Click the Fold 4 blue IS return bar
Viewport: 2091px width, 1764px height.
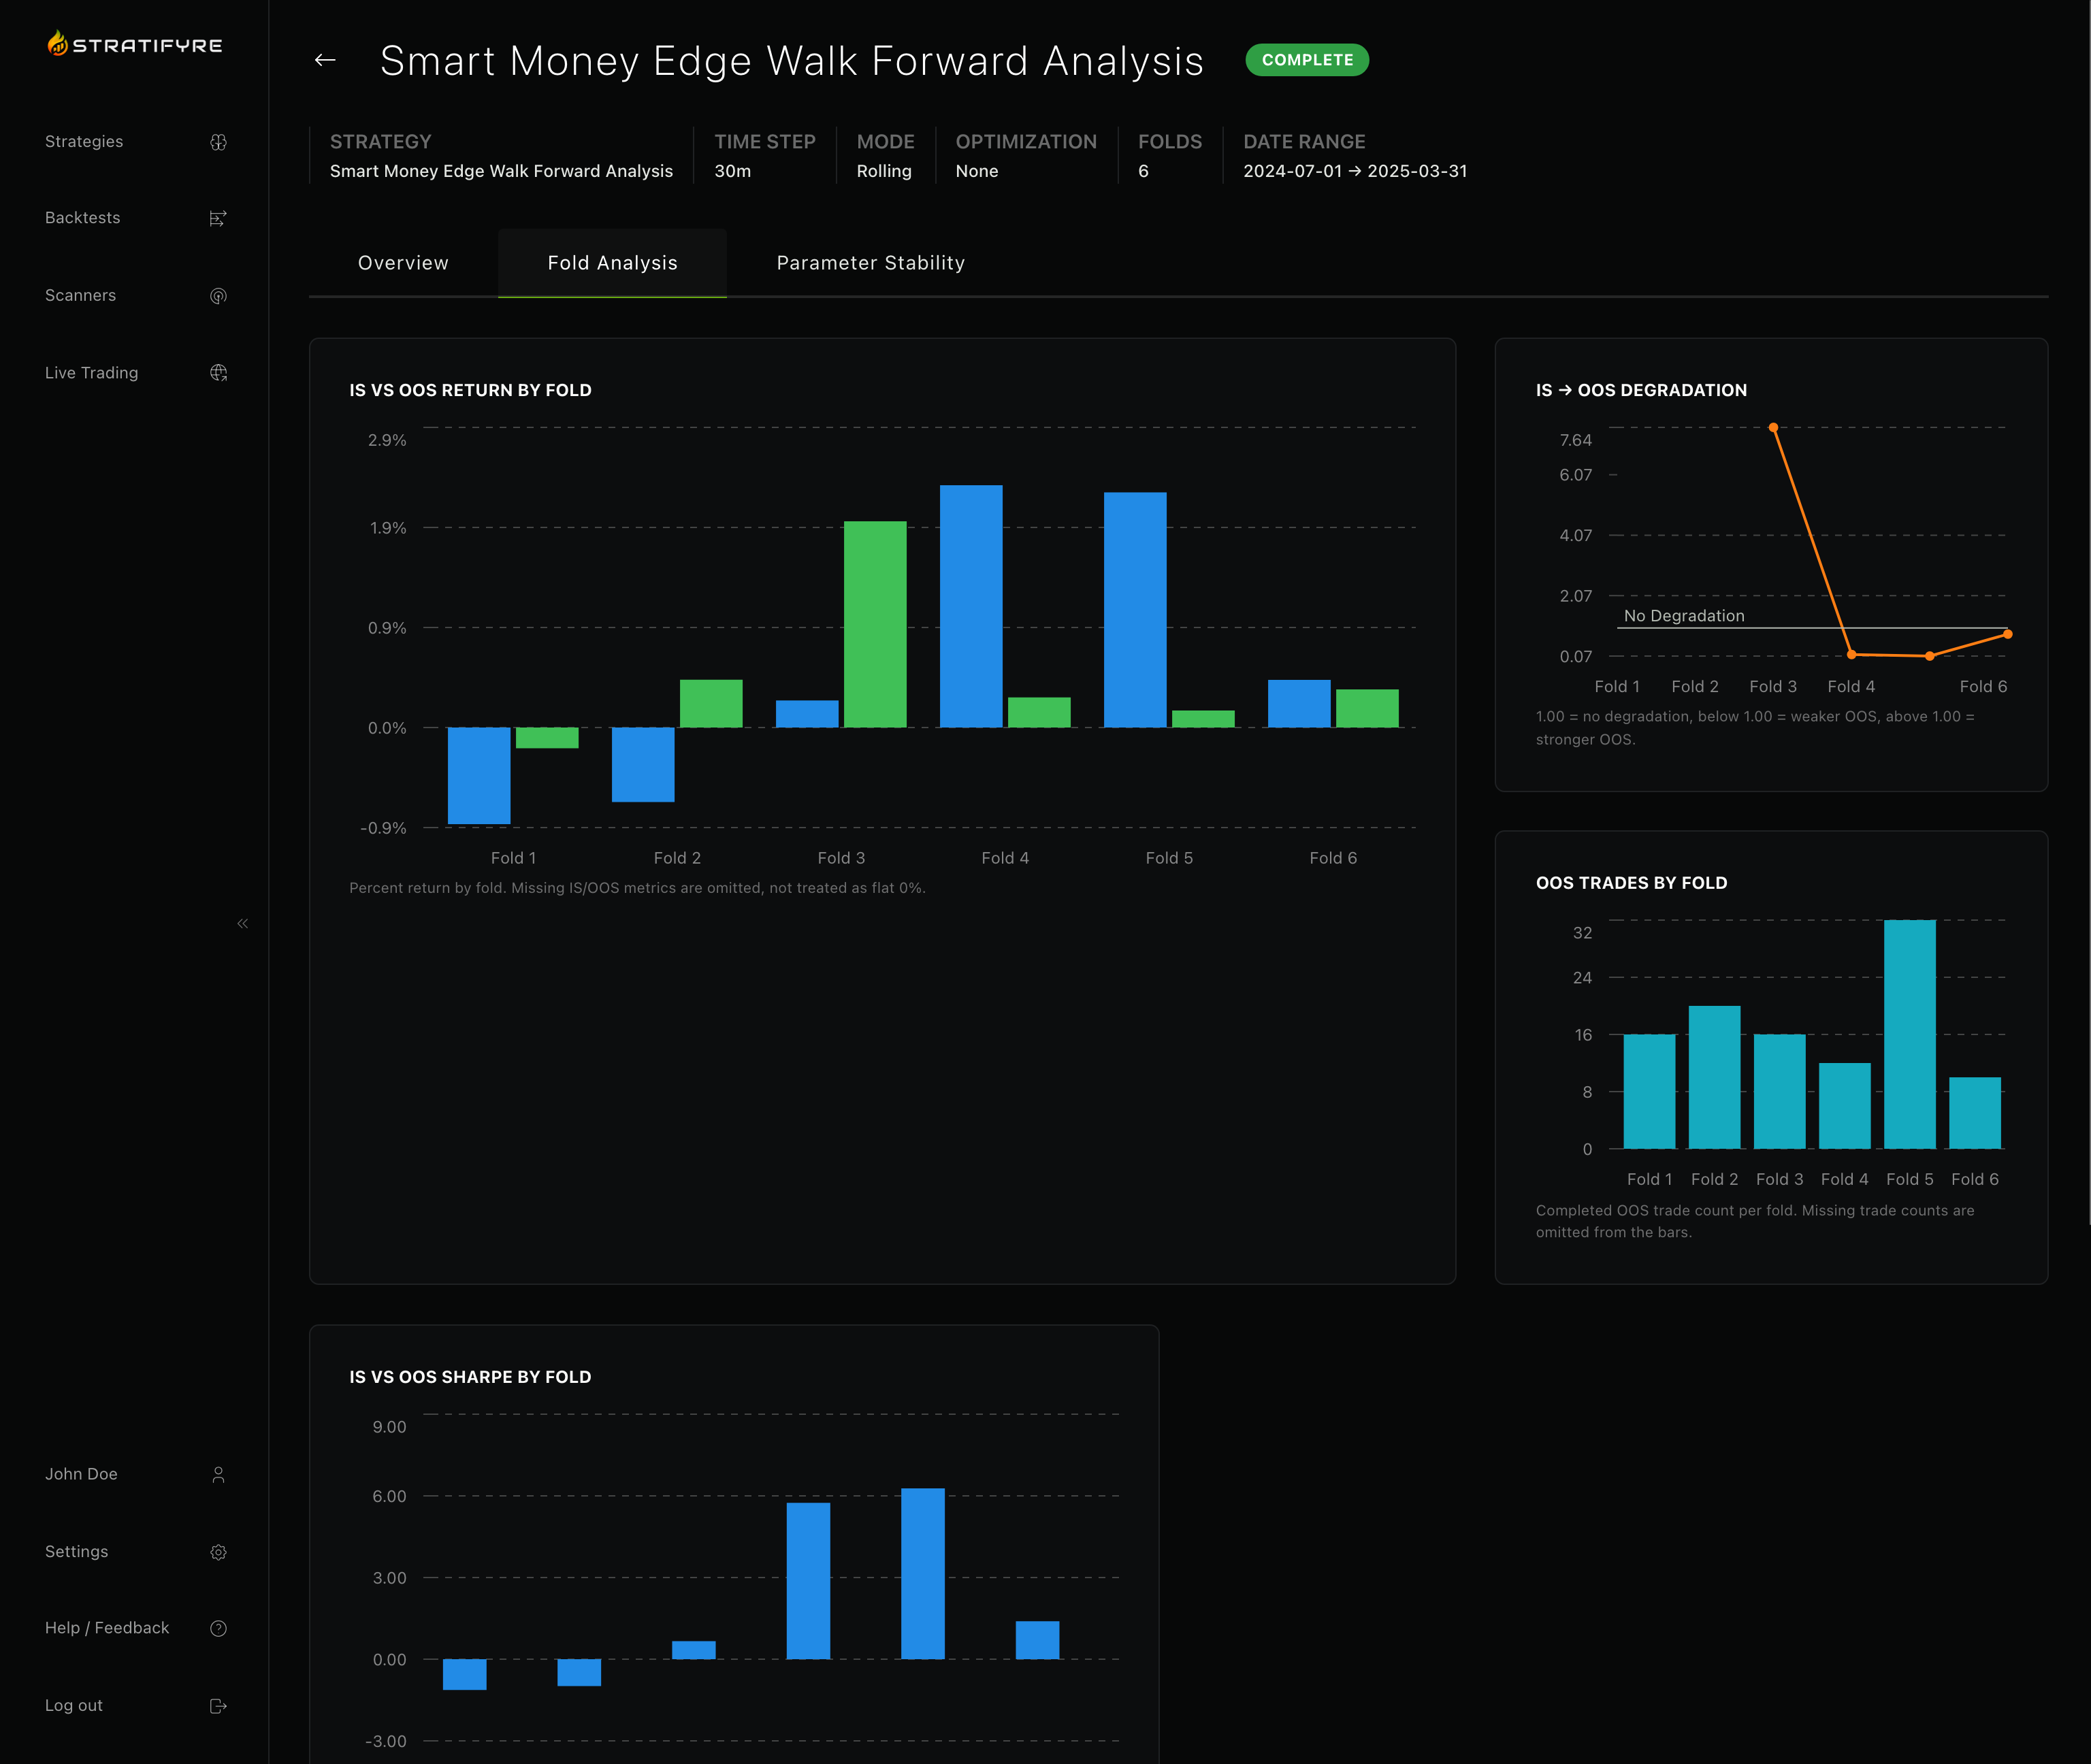971,606
